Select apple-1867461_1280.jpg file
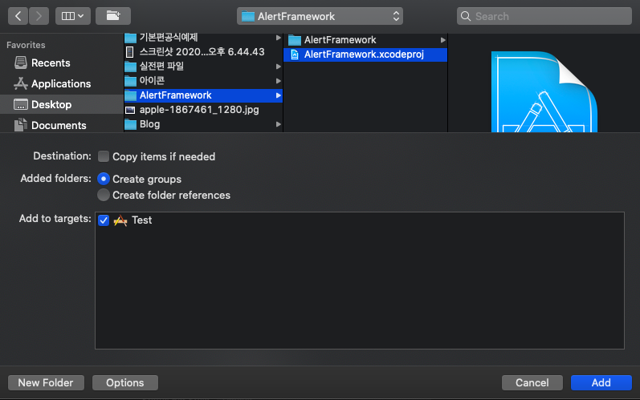This screenshot has width=640, height=400. point(203,110)
